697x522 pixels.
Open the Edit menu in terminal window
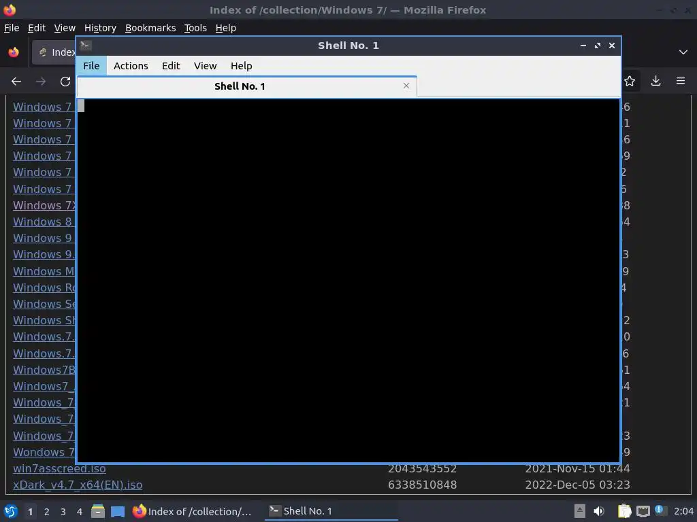click(x=171, y=66)
